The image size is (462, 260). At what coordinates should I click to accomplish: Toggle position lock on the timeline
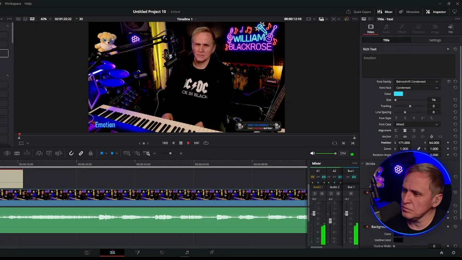point(91,153)
